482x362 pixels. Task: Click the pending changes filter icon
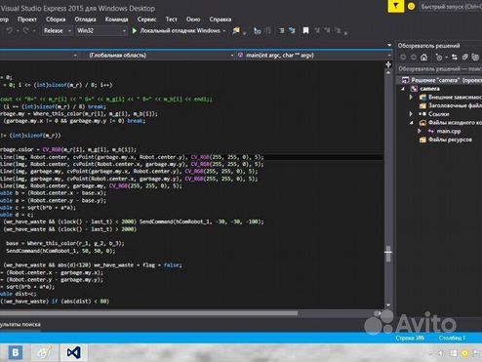[439, 58]
